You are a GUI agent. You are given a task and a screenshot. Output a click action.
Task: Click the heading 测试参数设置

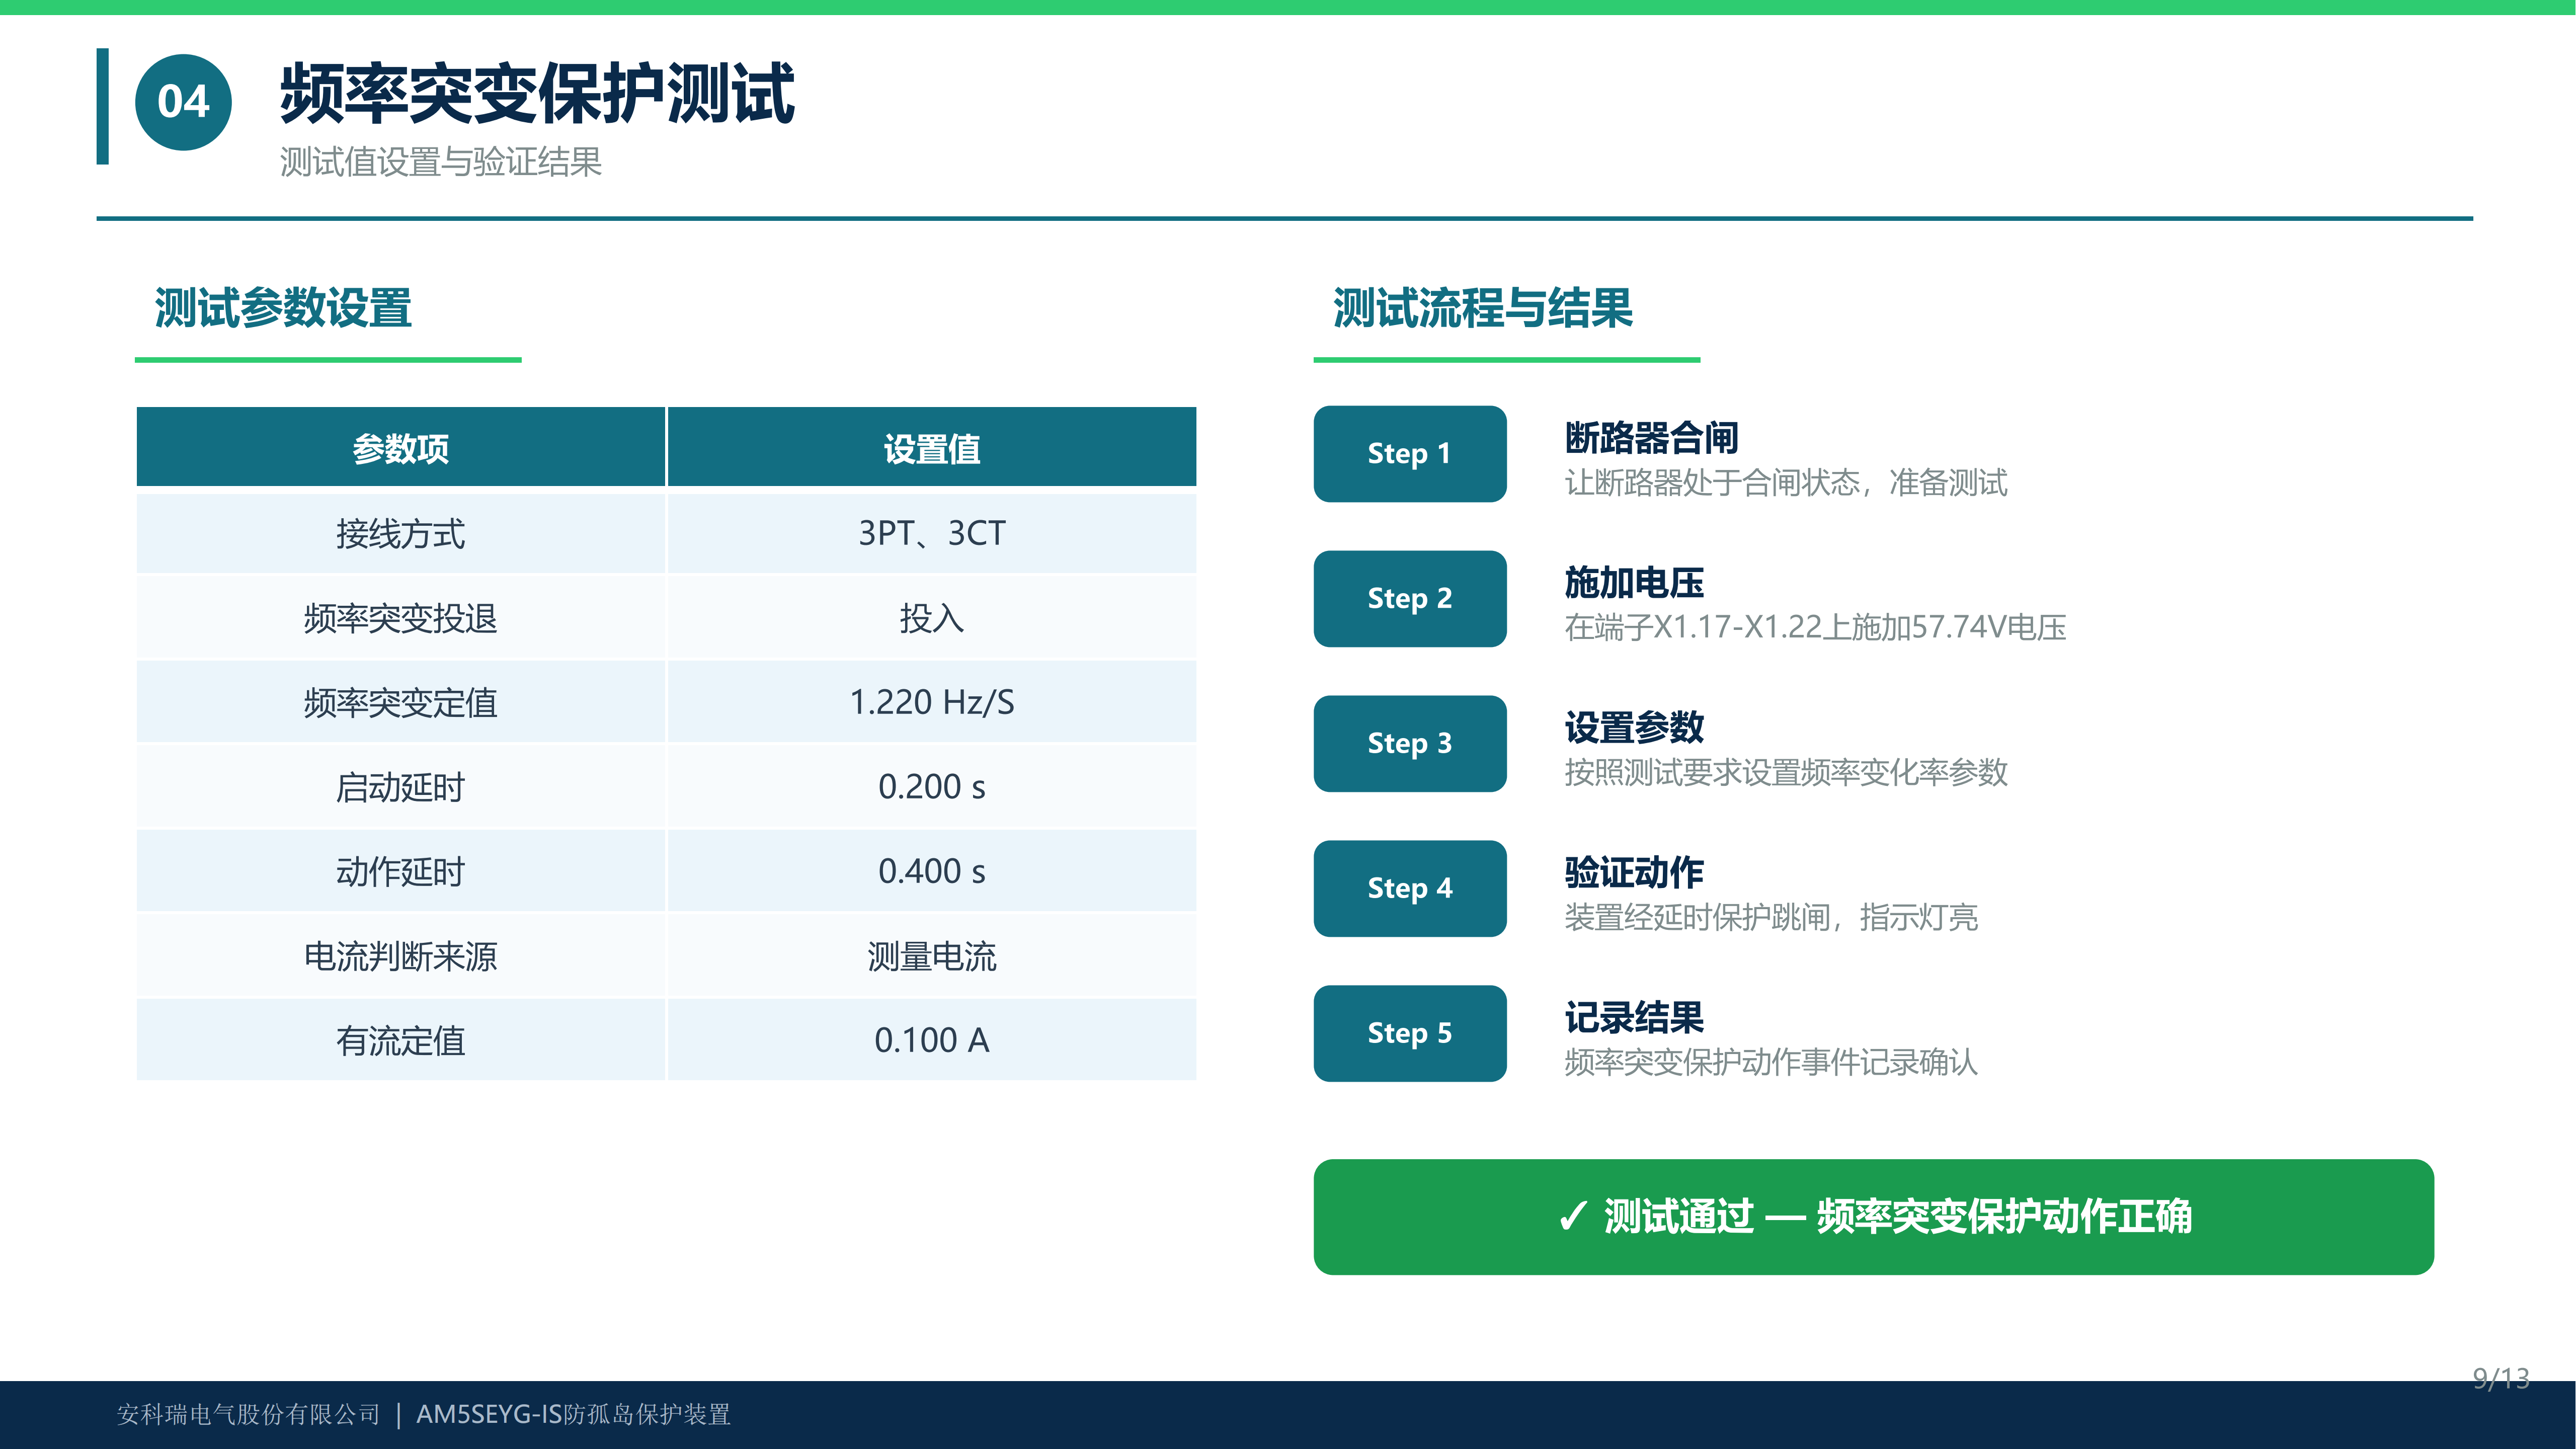pyautogui.click(x=283, y=307)
